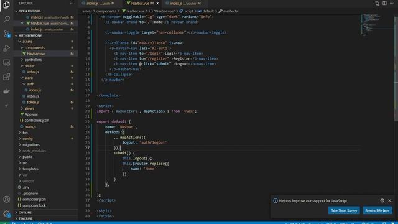Open the Explorer view in activity bar
Image resolution: width=398 pixels, height=224 pixels.
6,4
